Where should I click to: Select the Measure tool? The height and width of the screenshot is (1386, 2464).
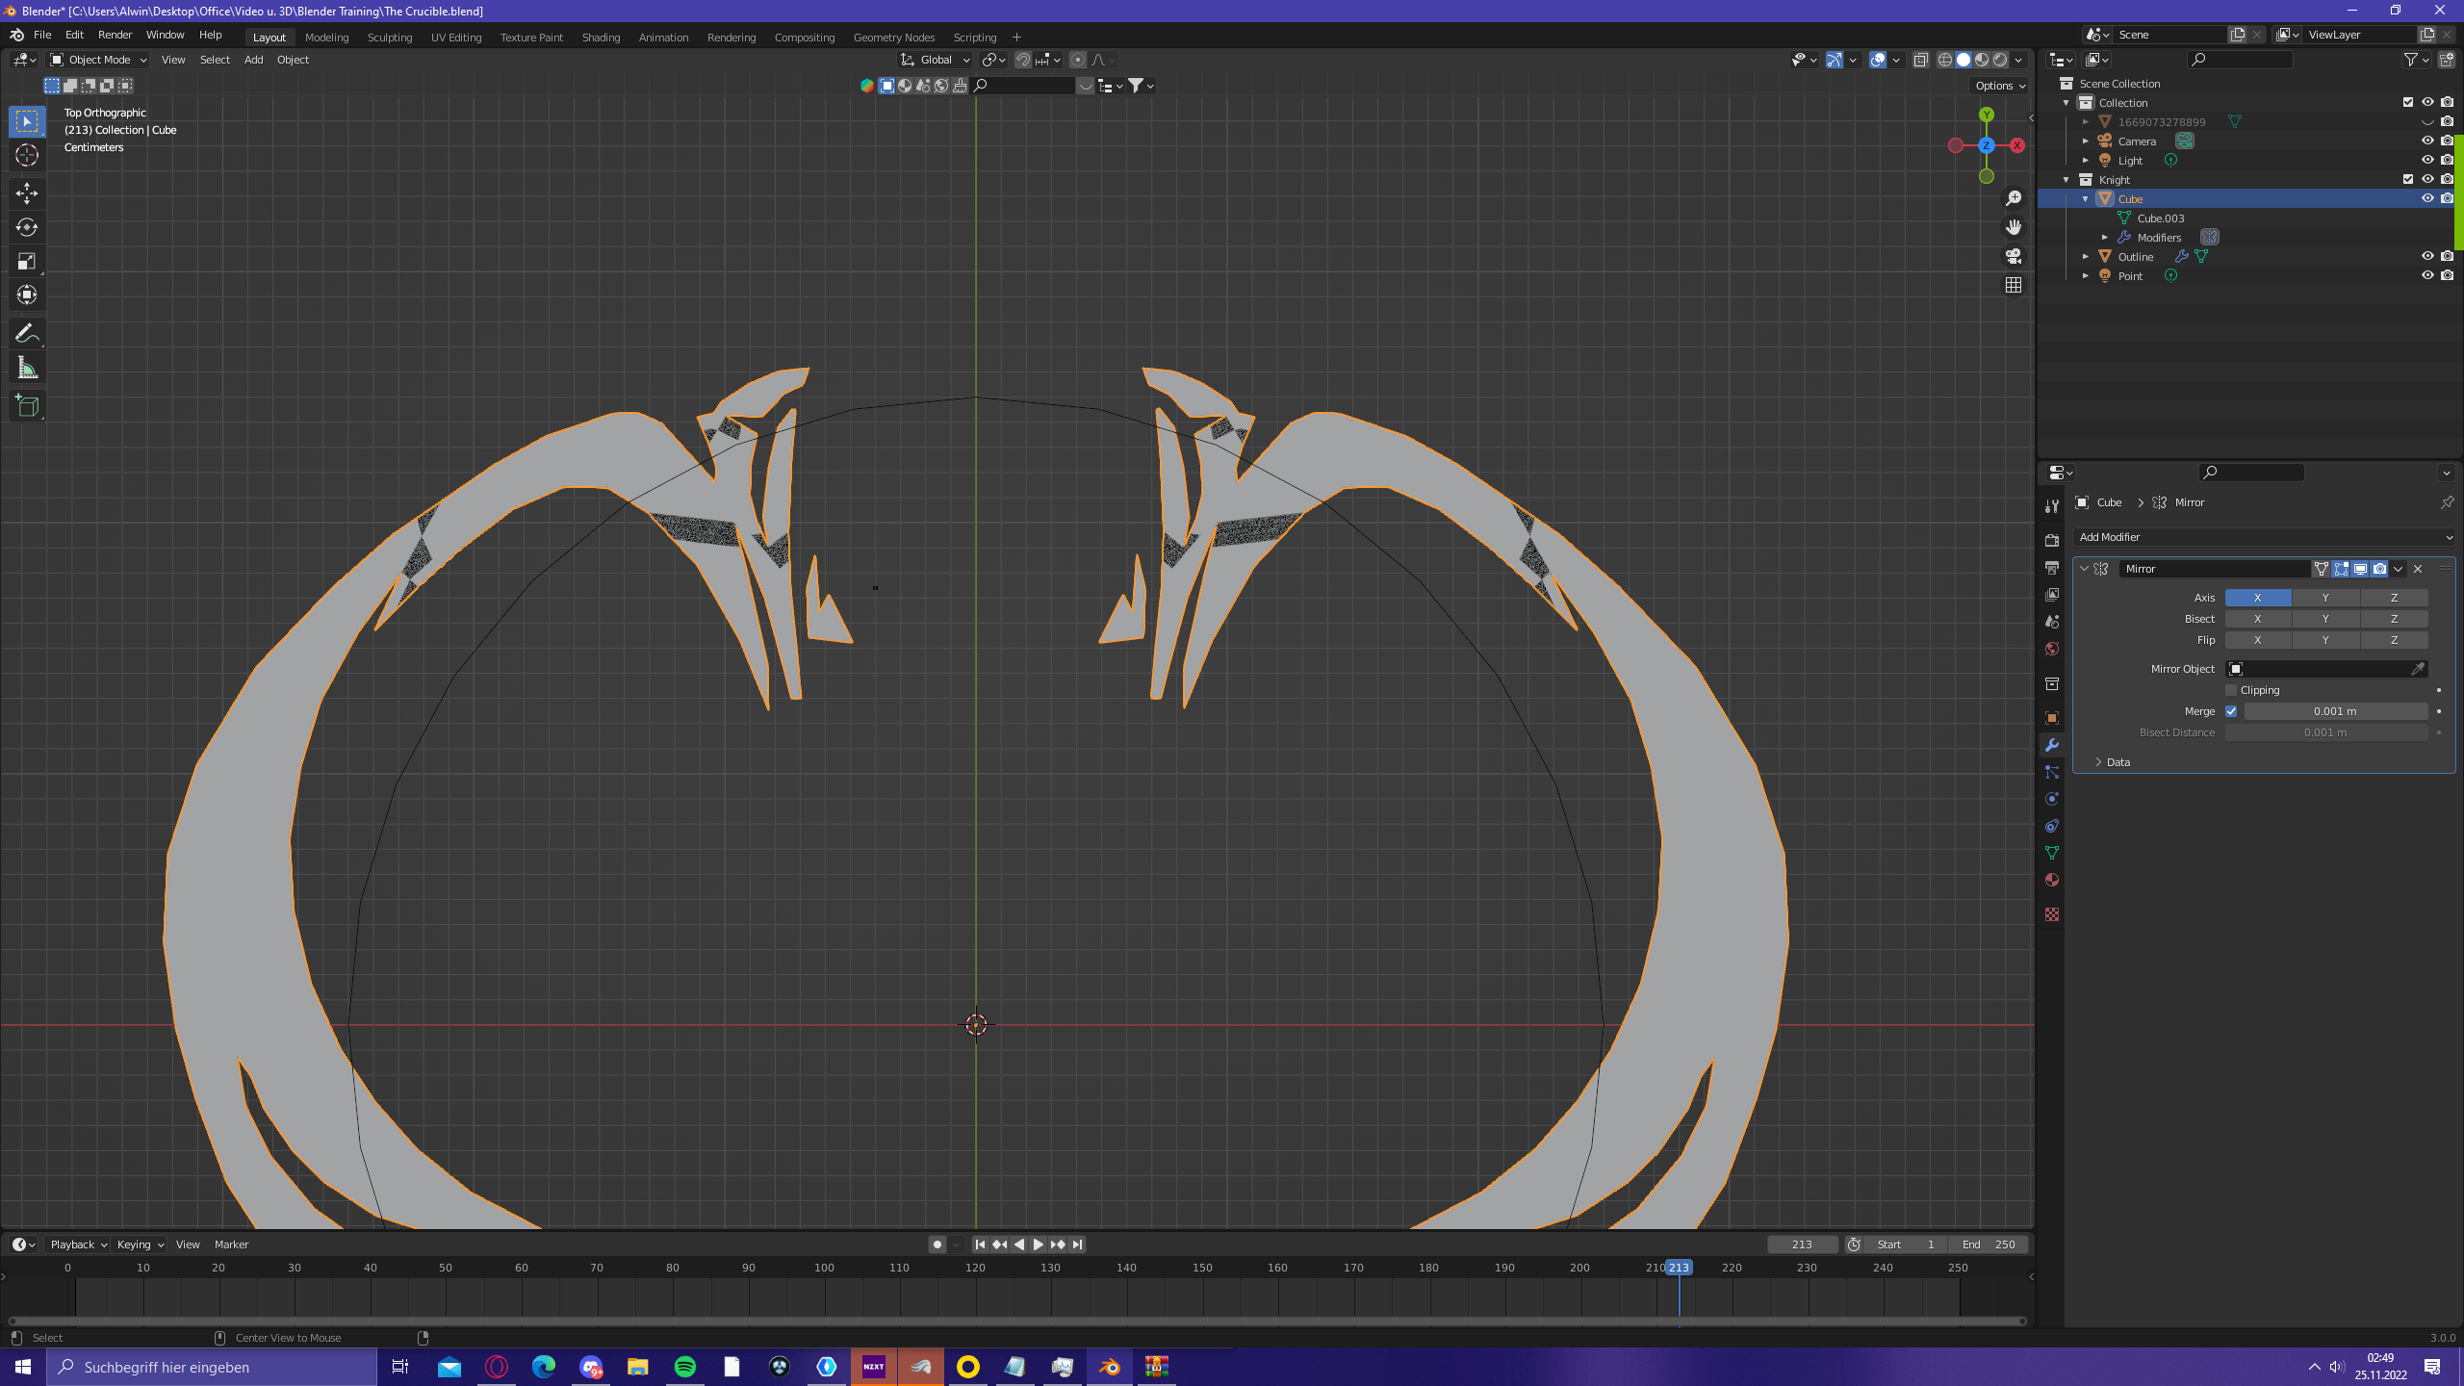pyautogui.click(x=27, y=369)
